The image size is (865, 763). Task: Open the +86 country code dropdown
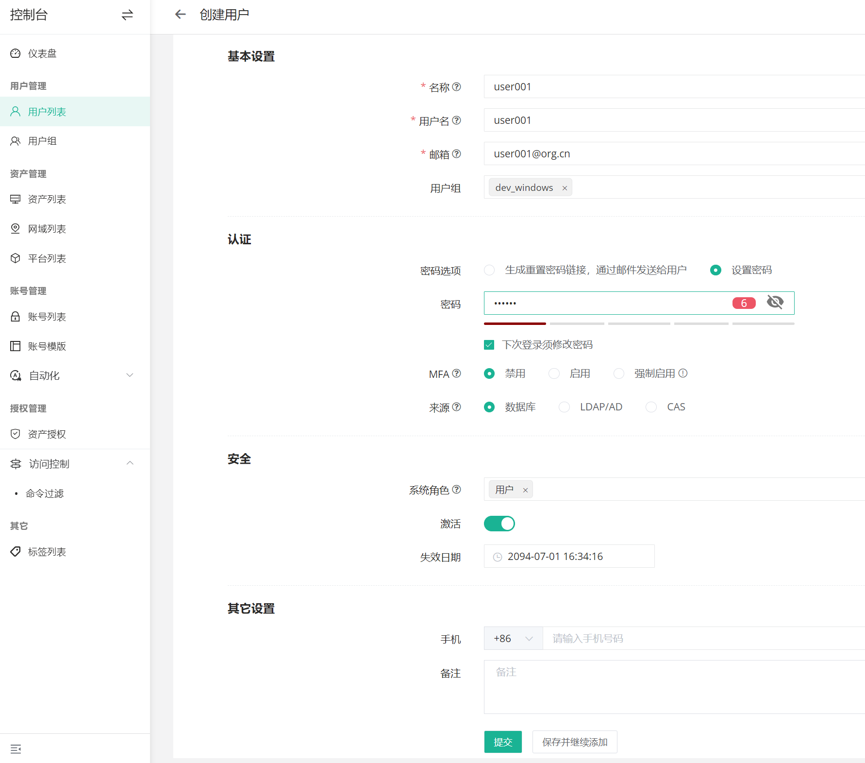[513, 639]
